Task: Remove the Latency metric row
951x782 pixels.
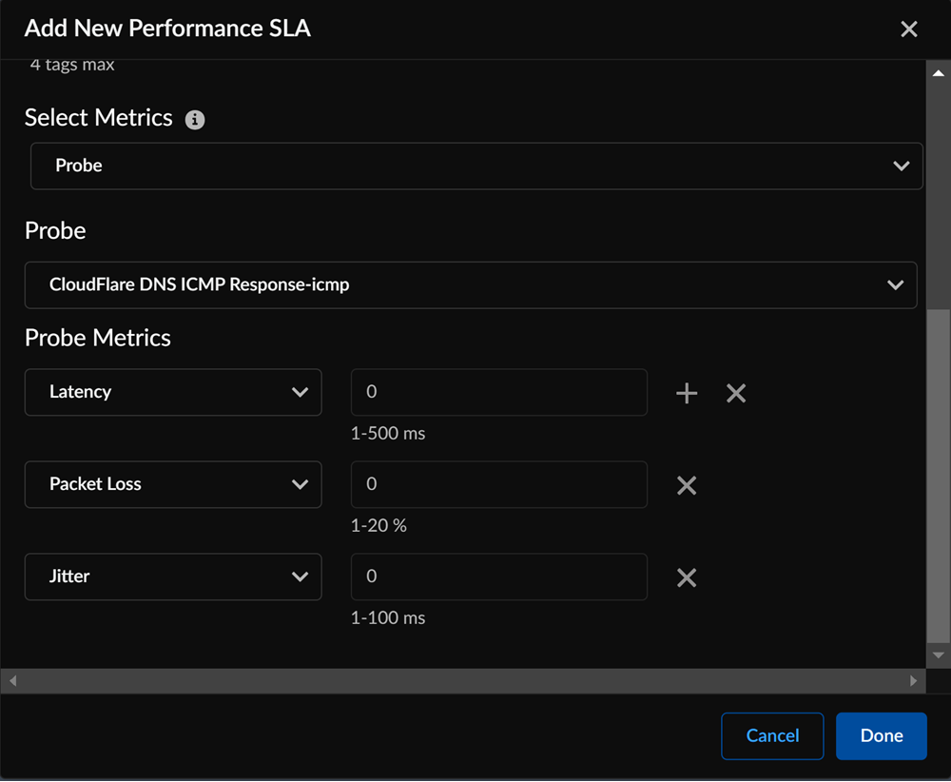Action: pyautogui.click(x=736, y=393)
